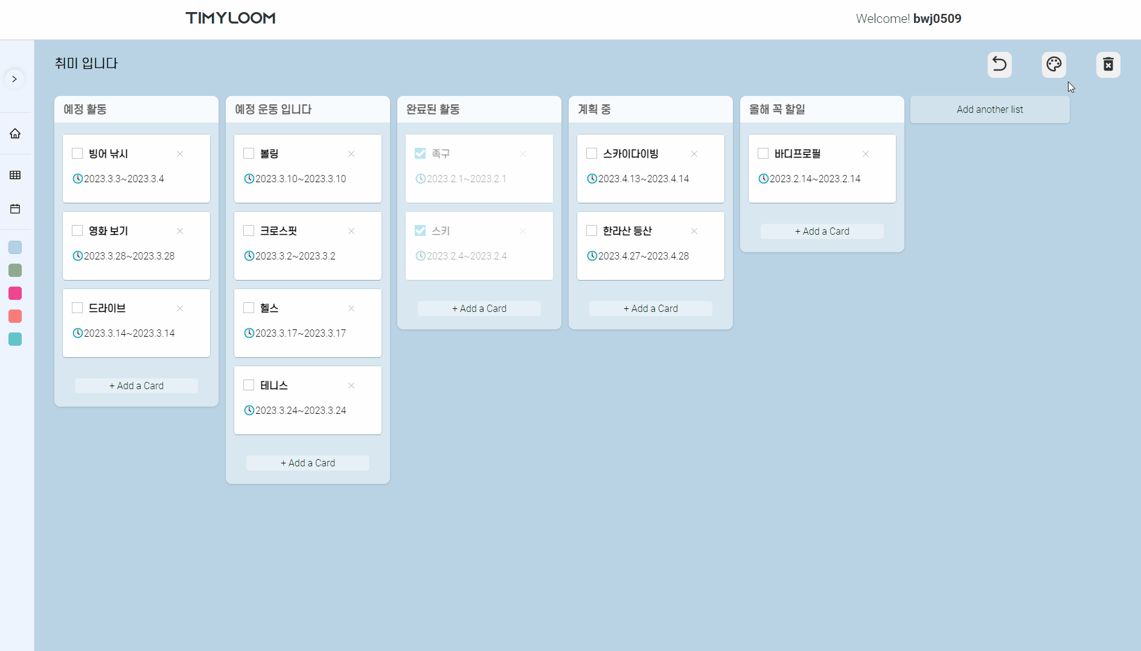Remove the 드라이브 card

tap(179, 308)
